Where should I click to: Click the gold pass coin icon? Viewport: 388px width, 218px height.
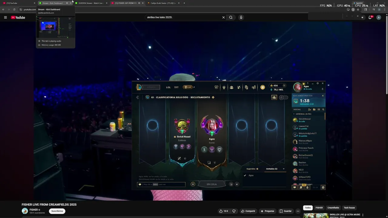pos(263,87)
